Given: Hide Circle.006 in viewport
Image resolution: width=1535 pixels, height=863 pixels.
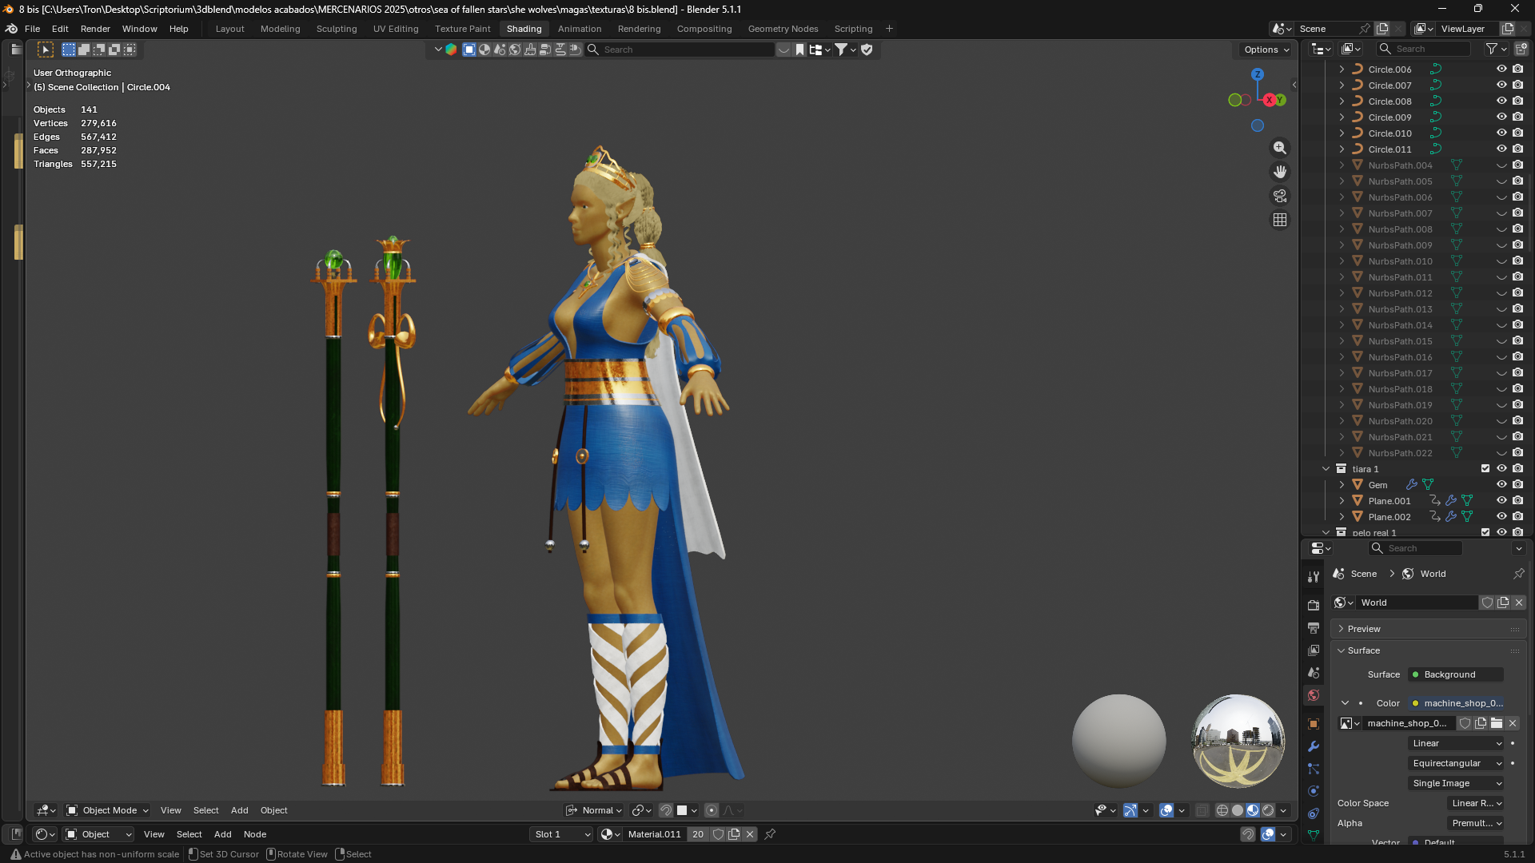Looking at the screenshot, I should [x=1501, y=70].
